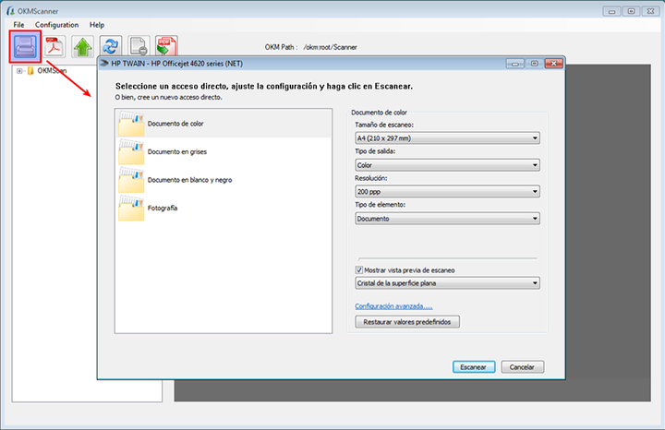This screenshot has width=665, height=430.
Task: Select Documento en blanco y negro
Action: (x=224, y=180)
